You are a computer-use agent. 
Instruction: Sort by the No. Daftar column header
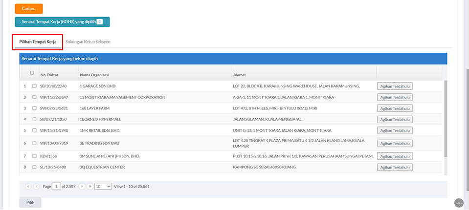[x=49, y=75]
